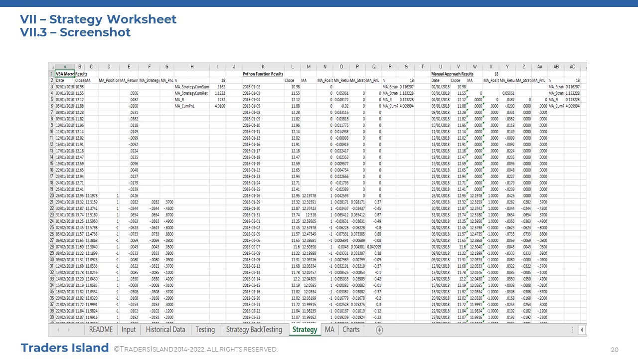Click the 'MA_Position' header in column D

pyautogui.click(x=109, y=80)
